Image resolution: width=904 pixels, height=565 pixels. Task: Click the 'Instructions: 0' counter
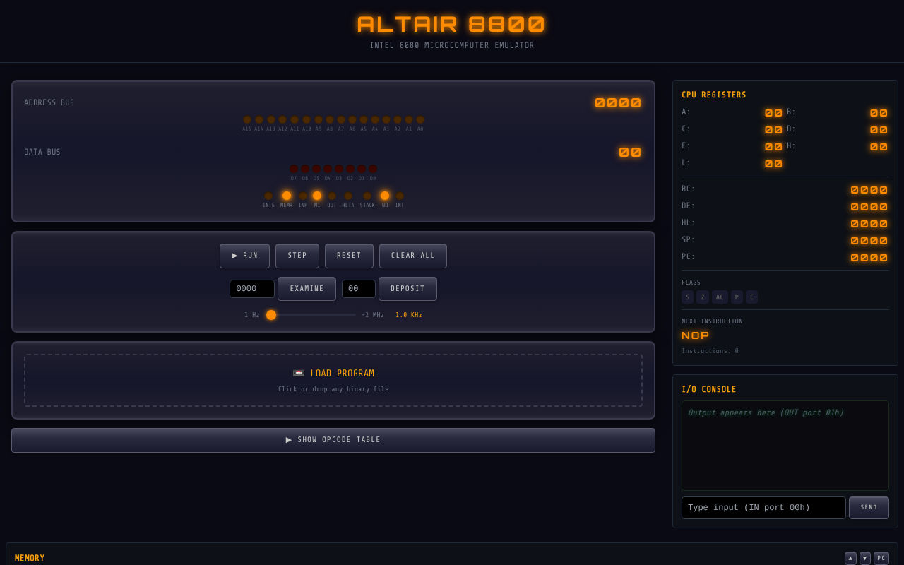(710, 351)
